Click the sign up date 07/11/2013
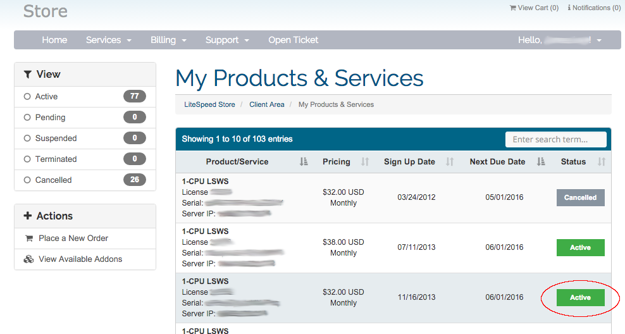 point(416,247)
